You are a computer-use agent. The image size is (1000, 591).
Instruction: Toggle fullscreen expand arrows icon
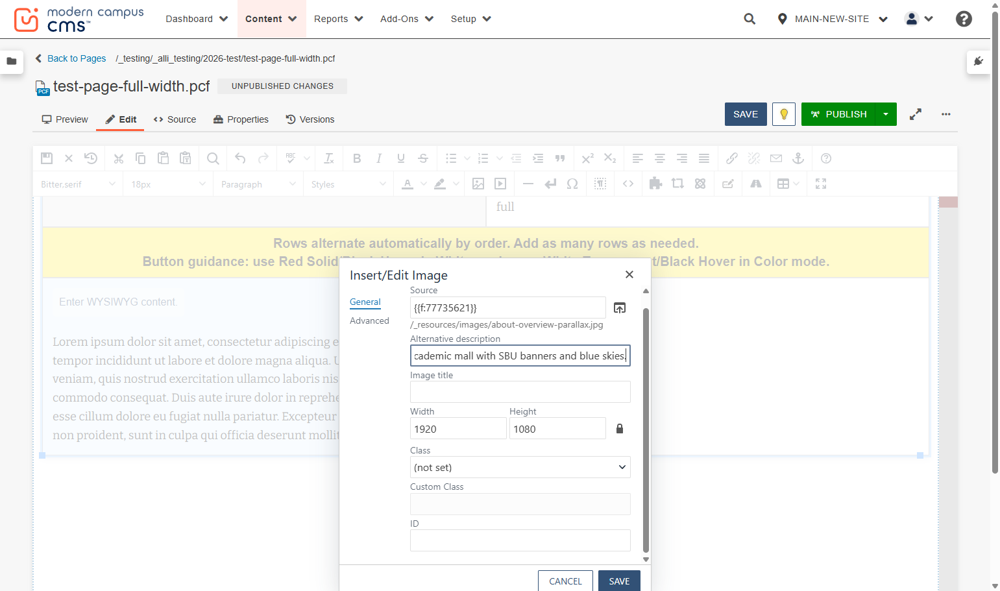916,114
